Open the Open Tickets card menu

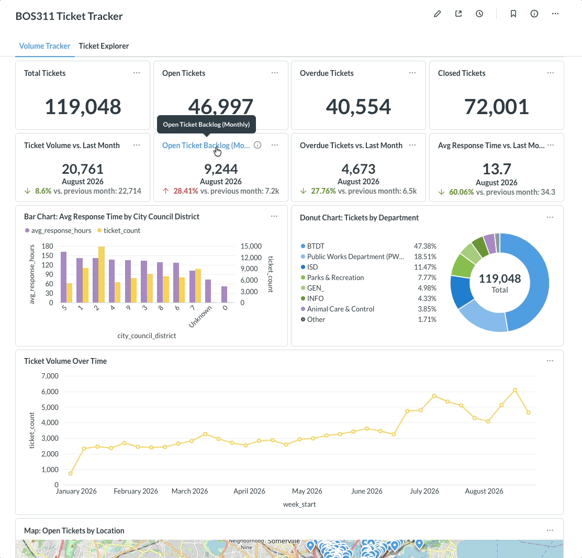[x=275, y=73]
